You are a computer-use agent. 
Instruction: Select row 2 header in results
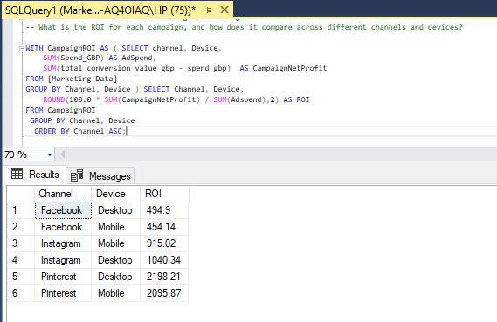tap(21, 227)
